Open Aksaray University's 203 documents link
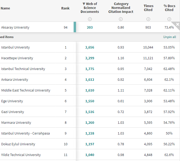This screenshot has width=180, height=161. click(x=90, y=28)
